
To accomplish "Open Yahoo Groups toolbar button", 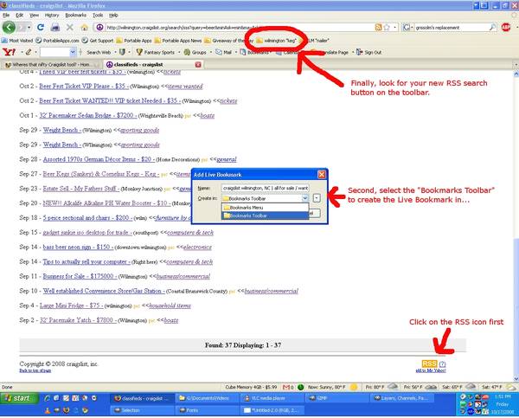I will 195,52.
